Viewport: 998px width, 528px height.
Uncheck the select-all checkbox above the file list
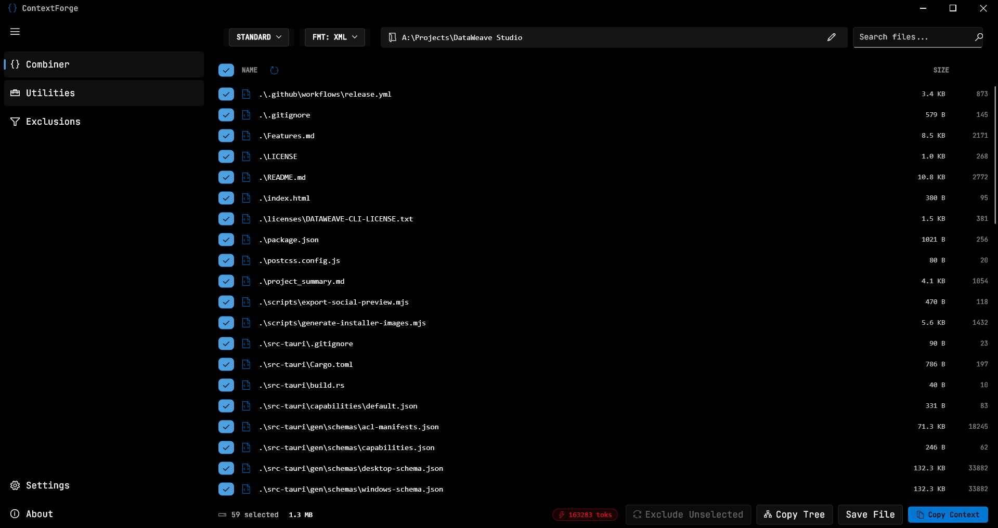226,70
